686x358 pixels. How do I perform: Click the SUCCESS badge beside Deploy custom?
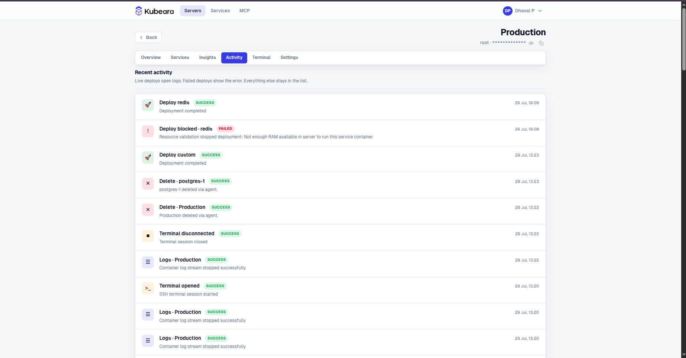(x=211, y=155)
